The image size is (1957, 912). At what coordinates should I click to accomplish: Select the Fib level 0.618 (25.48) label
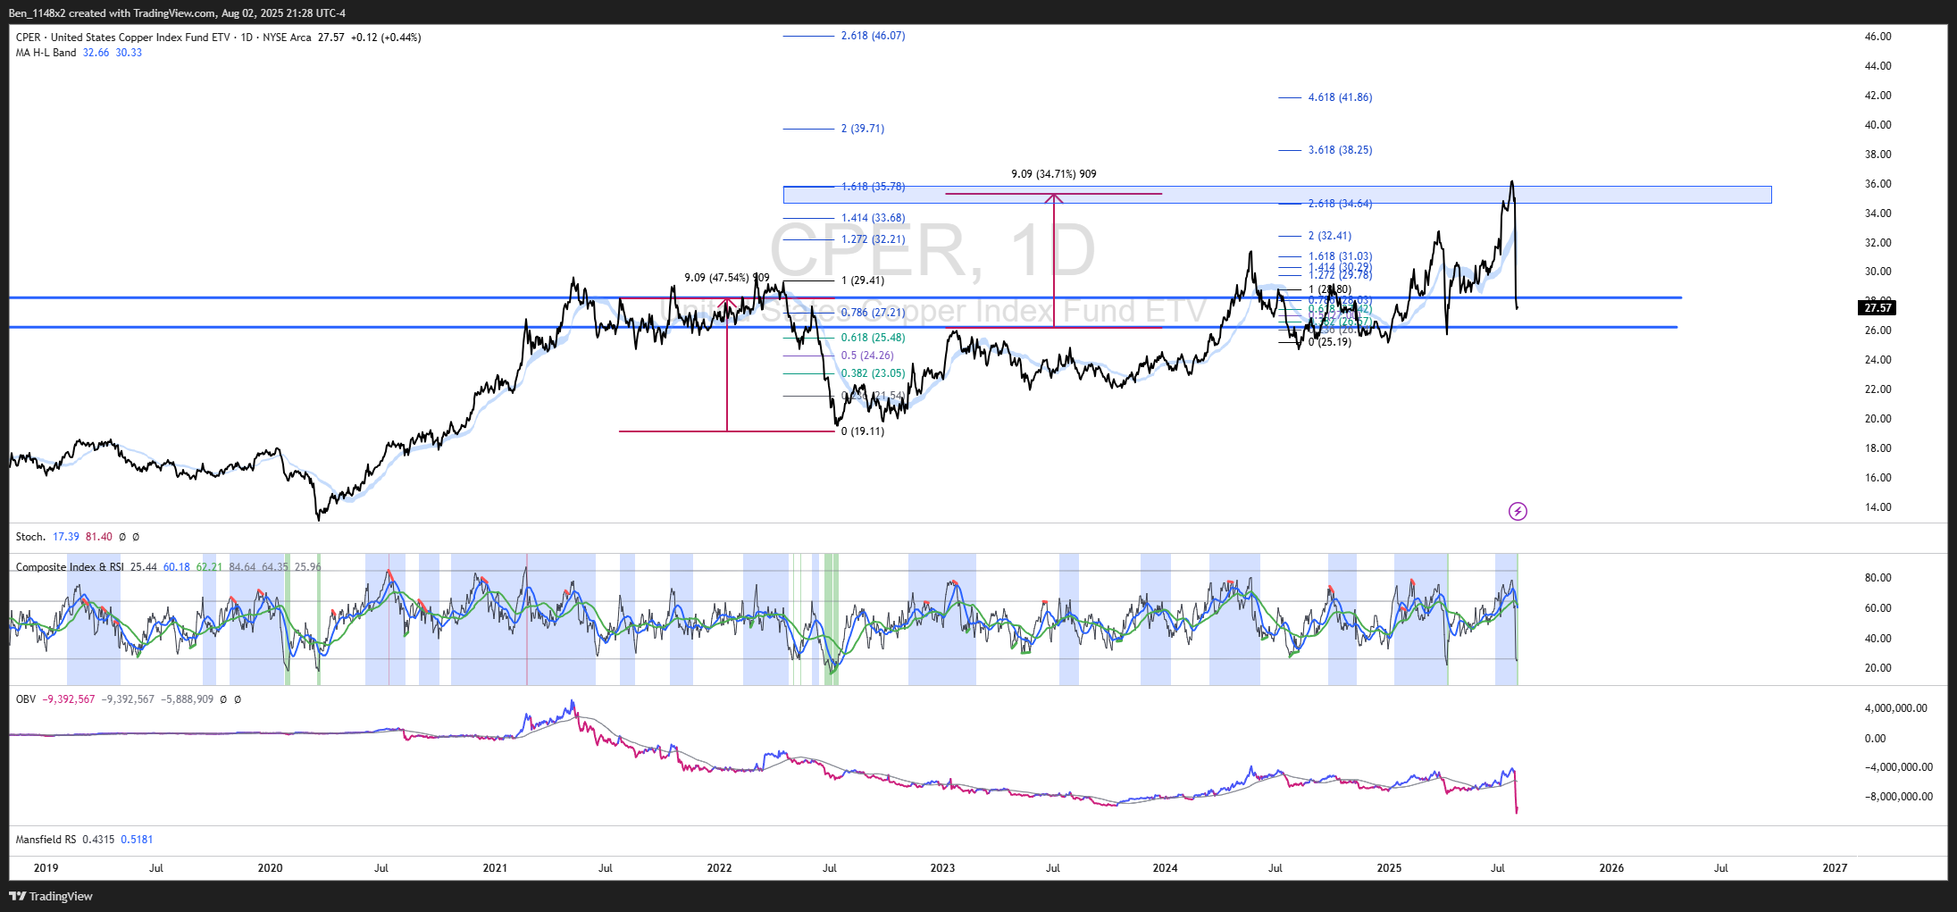coord(873,338)
